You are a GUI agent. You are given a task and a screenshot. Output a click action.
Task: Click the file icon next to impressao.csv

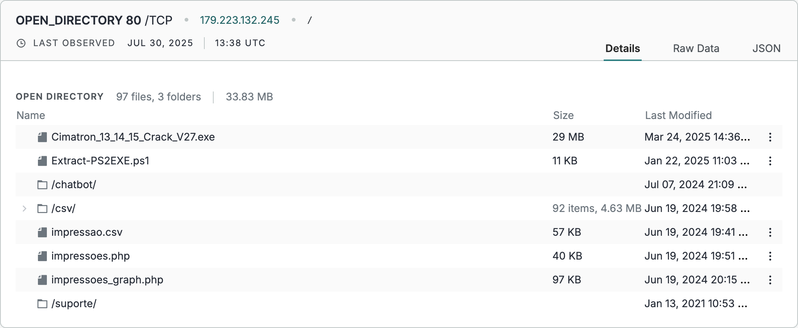coord(42,232)
